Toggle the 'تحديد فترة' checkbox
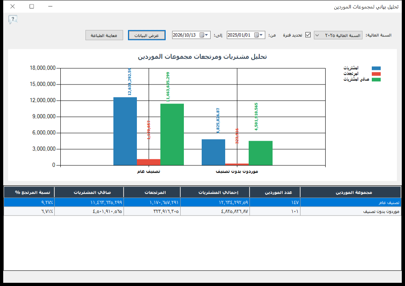Viewport: 405px width, 286px height. [x=308, y=35]
